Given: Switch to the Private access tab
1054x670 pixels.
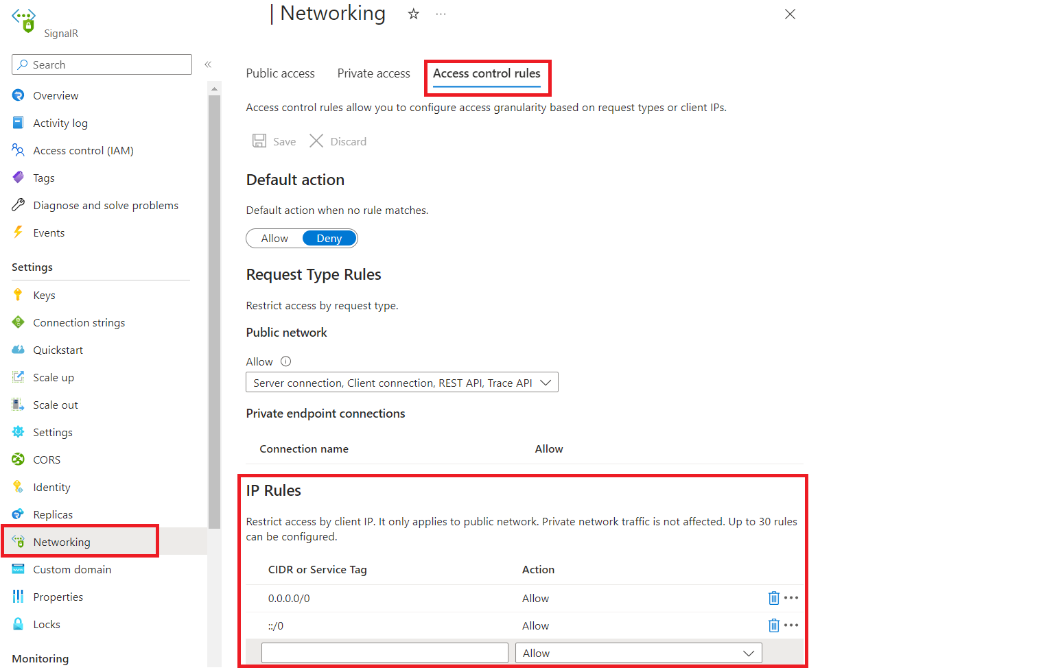Looking at the screenshot, I should coord(373,73).
